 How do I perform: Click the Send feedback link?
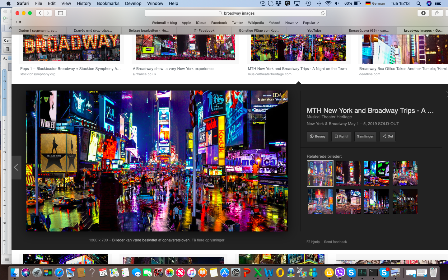[335, 242]
